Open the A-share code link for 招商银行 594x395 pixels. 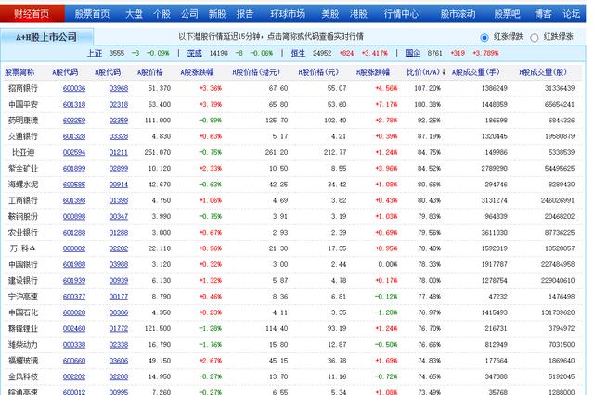click(x=74, y=88)
